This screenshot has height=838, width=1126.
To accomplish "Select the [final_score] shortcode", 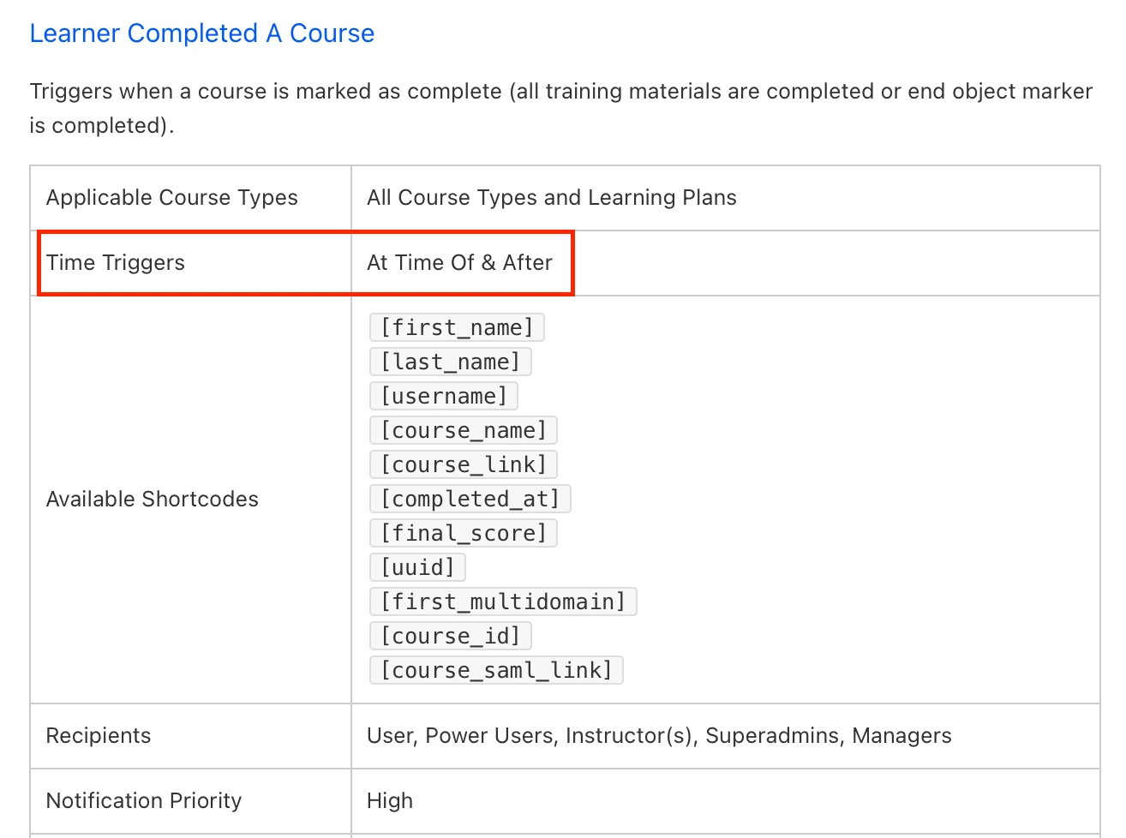I will tap(463, 533).
